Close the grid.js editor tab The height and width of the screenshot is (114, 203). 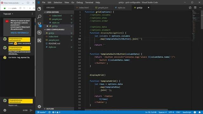point(148,8)
